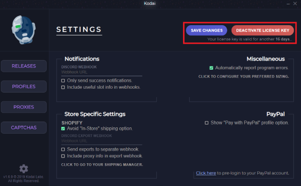Click the version v1.6.9 copyright text
The image size is (301, 186).
(x=23, y=179)
